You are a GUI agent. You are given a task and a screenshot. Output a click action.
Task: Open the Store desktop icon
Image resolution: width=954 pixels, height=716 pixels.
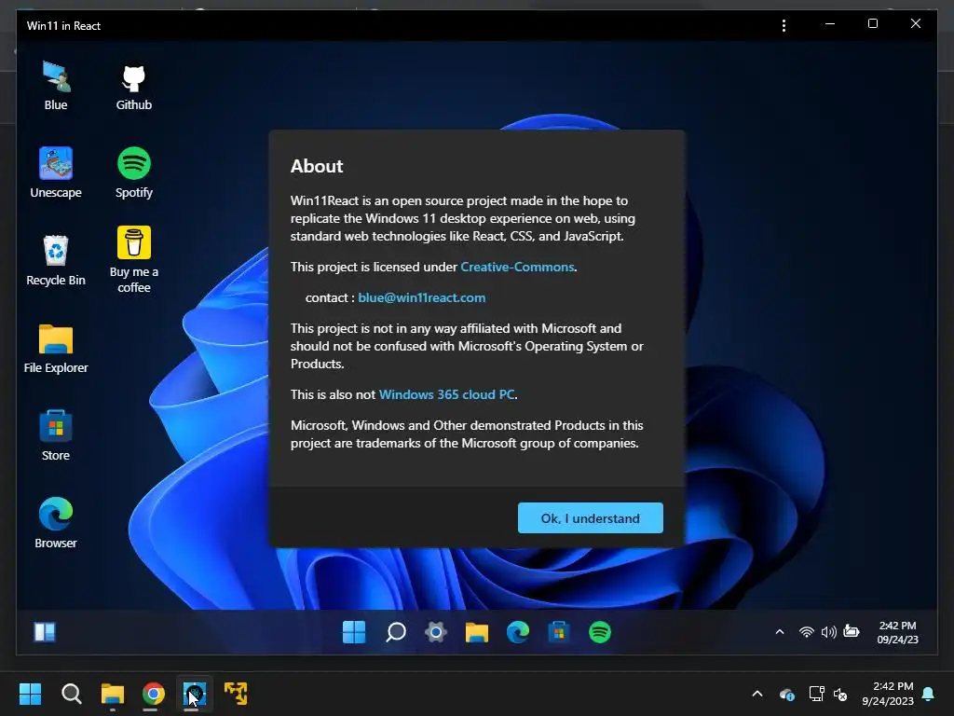56,436
